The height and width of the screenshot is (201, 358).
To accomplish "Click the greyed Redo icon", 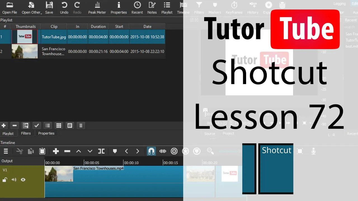I will click(x=77, y=5).
